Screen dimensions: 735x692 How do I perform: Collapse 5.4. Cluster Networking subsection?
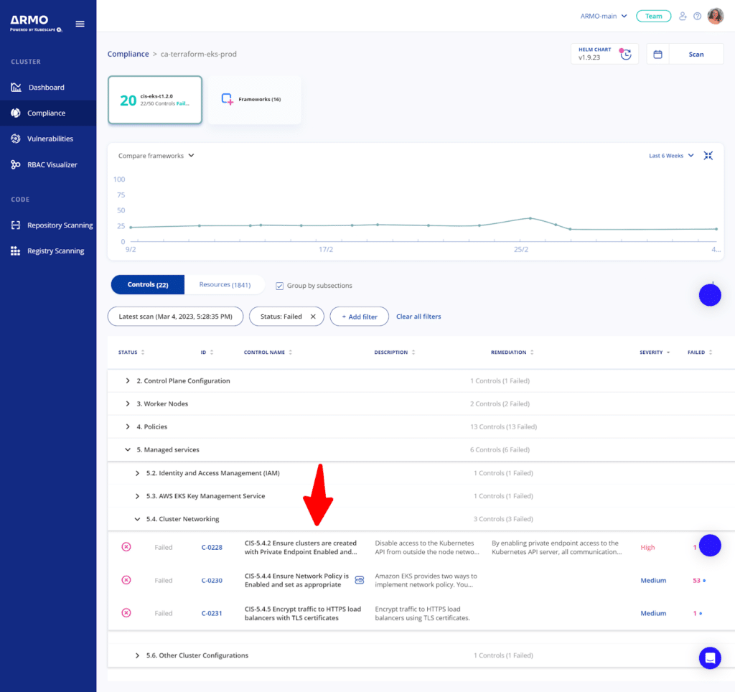[137, 519]
